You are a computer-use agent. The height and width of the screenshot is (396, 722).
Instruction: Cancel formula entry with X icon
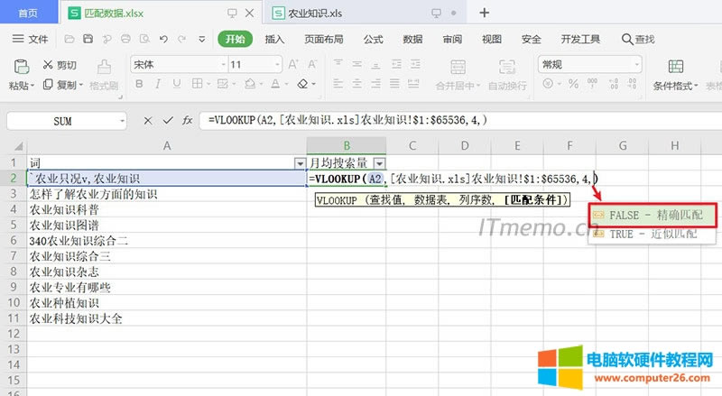click(148, 121)
